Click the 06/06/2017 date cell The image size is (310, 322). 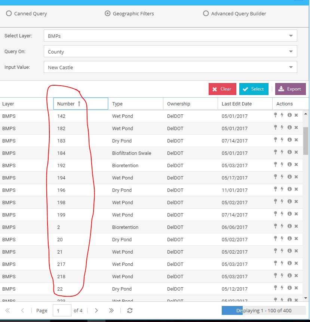point(245,227)
